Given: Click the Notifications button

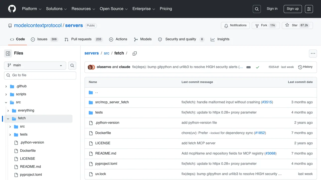Looking at the screenshot, I should [235, 25].
